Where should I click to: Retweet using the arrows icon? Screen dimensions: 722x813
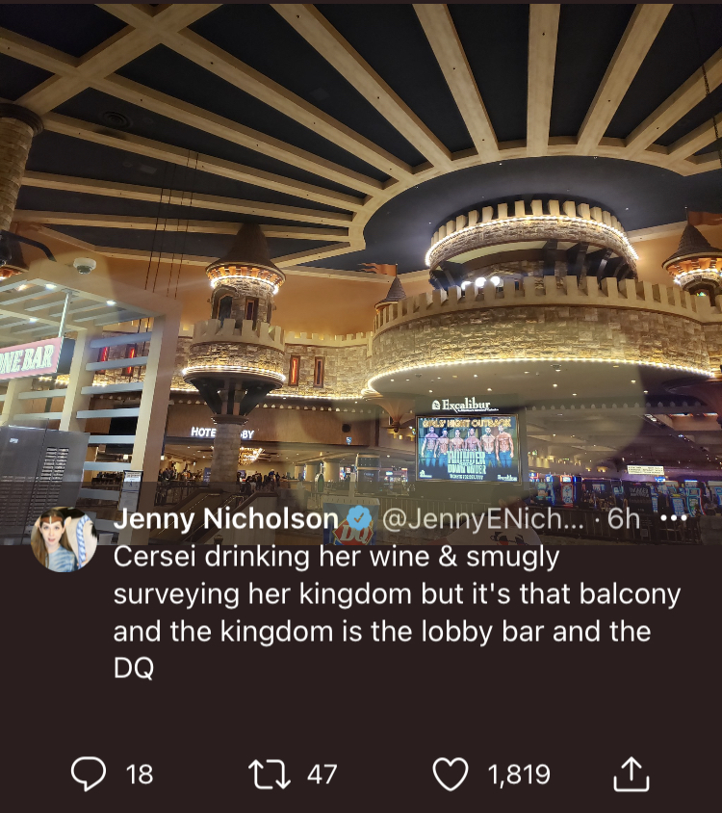(x=270, y=774)
